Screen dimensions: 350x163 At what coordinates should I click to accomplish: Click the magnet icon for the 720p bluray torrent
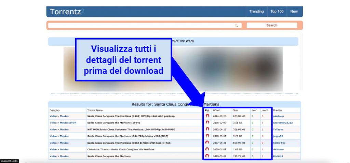(207, 136)
